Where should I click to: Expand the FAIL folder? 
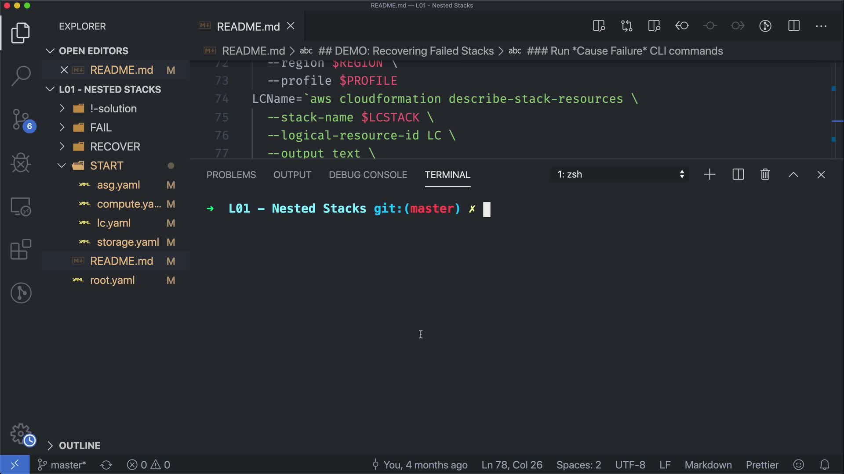(101, 128)
